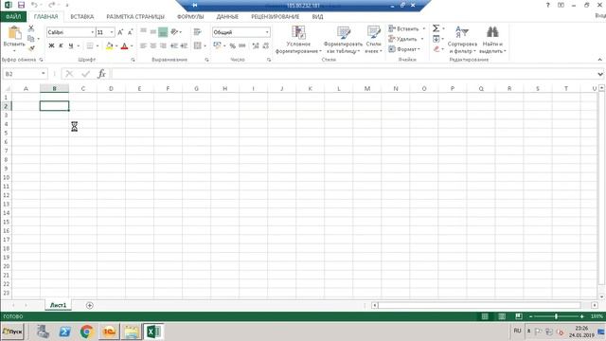Click the Save icon in quick access
This screenshot has height=341, width=606.
click(21, 5)
